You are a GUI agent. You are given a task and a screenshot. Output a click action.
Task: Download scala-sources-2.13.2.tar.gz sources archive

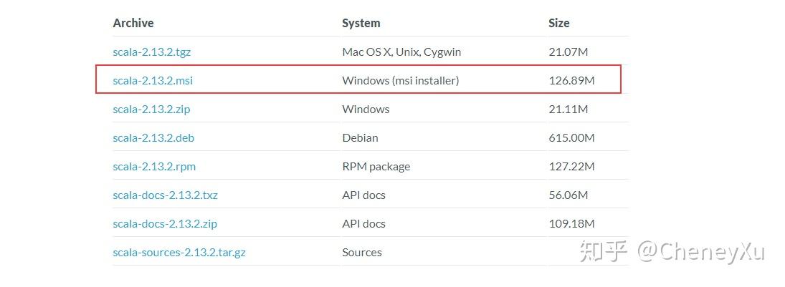(179, 253)
